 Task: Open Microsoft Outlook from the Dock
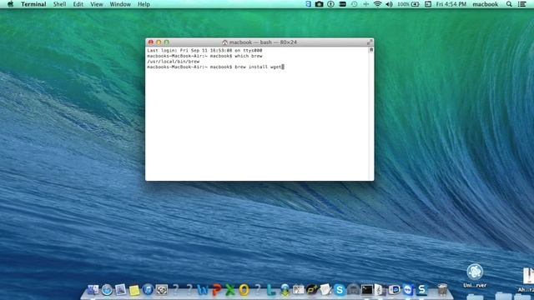pyautogui.click(x=244, y=290)
